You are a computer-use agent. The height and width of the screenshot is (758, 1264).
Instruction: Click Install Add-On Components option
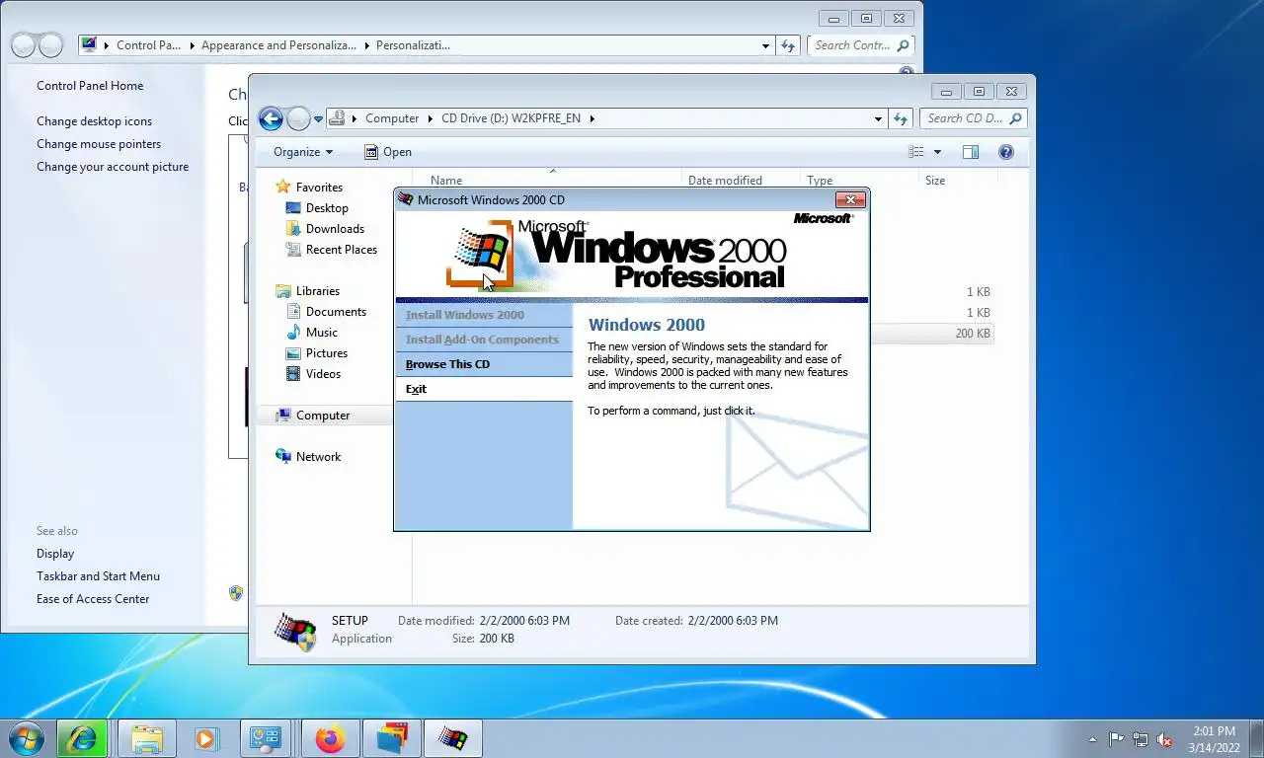482,340
